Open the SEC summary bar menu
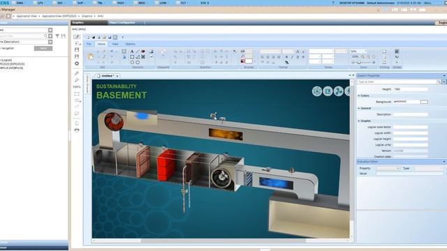Viewport: 447px width, 251px height. click(60, 3)
